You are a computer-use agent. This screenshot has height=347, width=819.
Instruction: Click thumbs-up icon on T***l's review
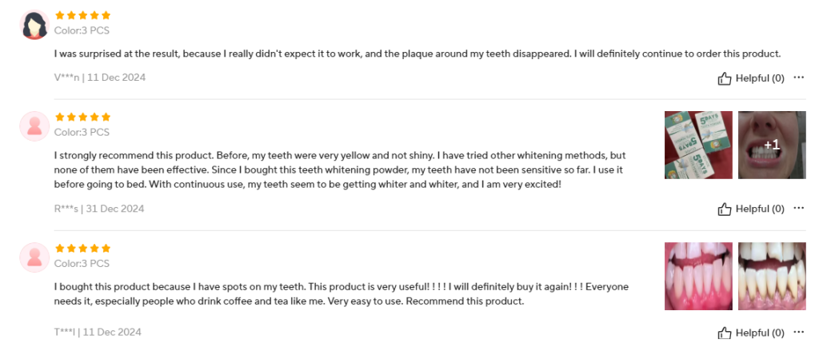tap(725, 333)
